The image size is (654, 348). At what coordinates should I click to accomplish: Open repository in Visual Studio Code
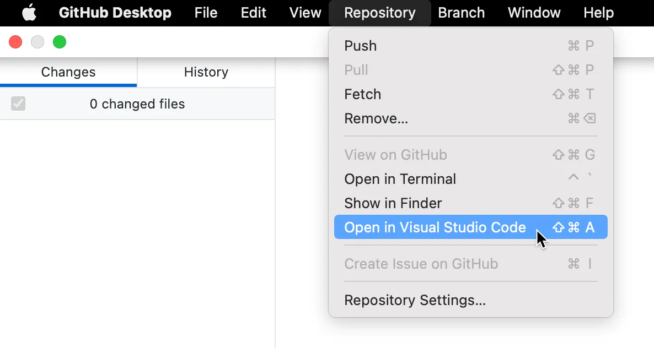(436, 227)
